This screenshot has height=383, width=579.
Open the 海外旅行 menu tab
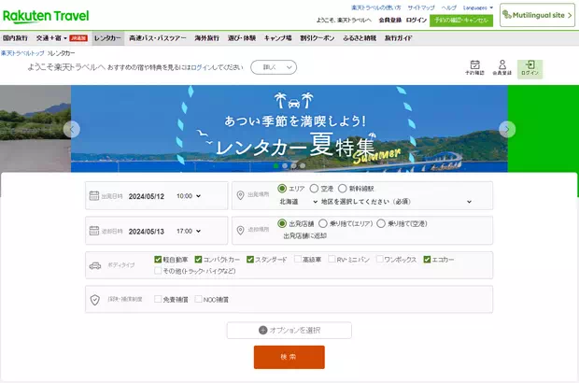(x=206, y=38)
